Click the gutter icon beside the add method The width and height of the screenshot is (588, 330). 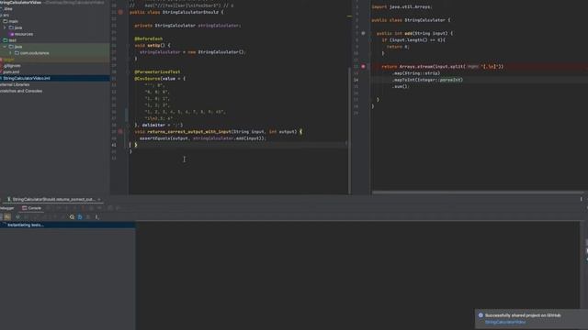(363, 33)
